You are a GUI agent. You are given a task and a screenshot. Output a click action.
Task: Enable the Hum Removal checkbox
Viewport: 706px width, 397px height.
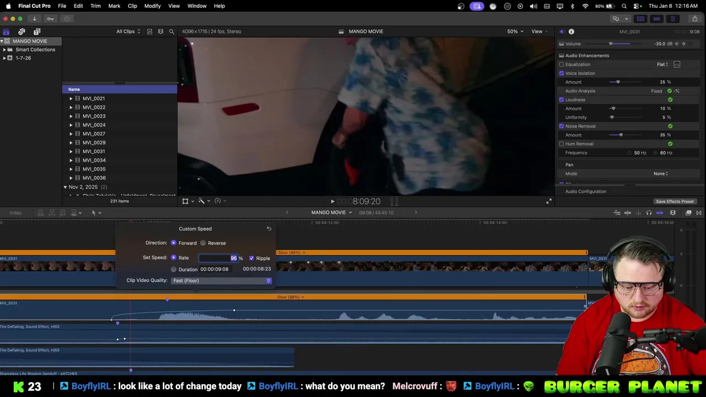pos(561,144)
